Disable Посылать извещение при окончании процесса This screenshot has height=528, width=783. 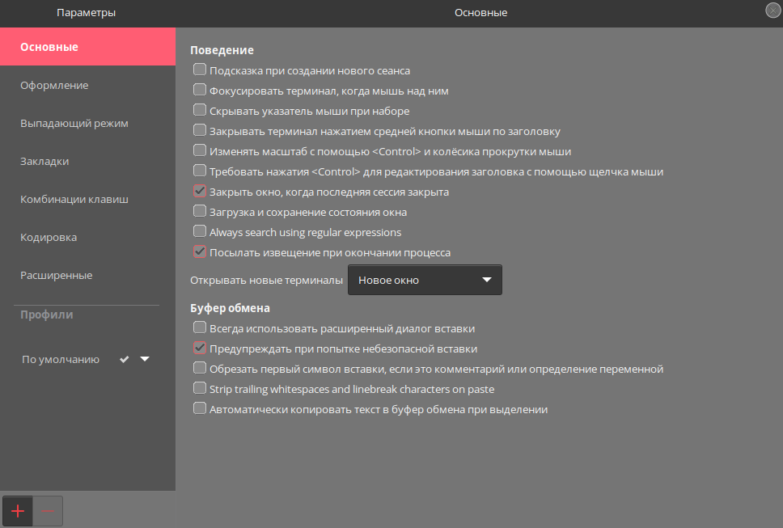pyautogui.click(x=200, y=251)
